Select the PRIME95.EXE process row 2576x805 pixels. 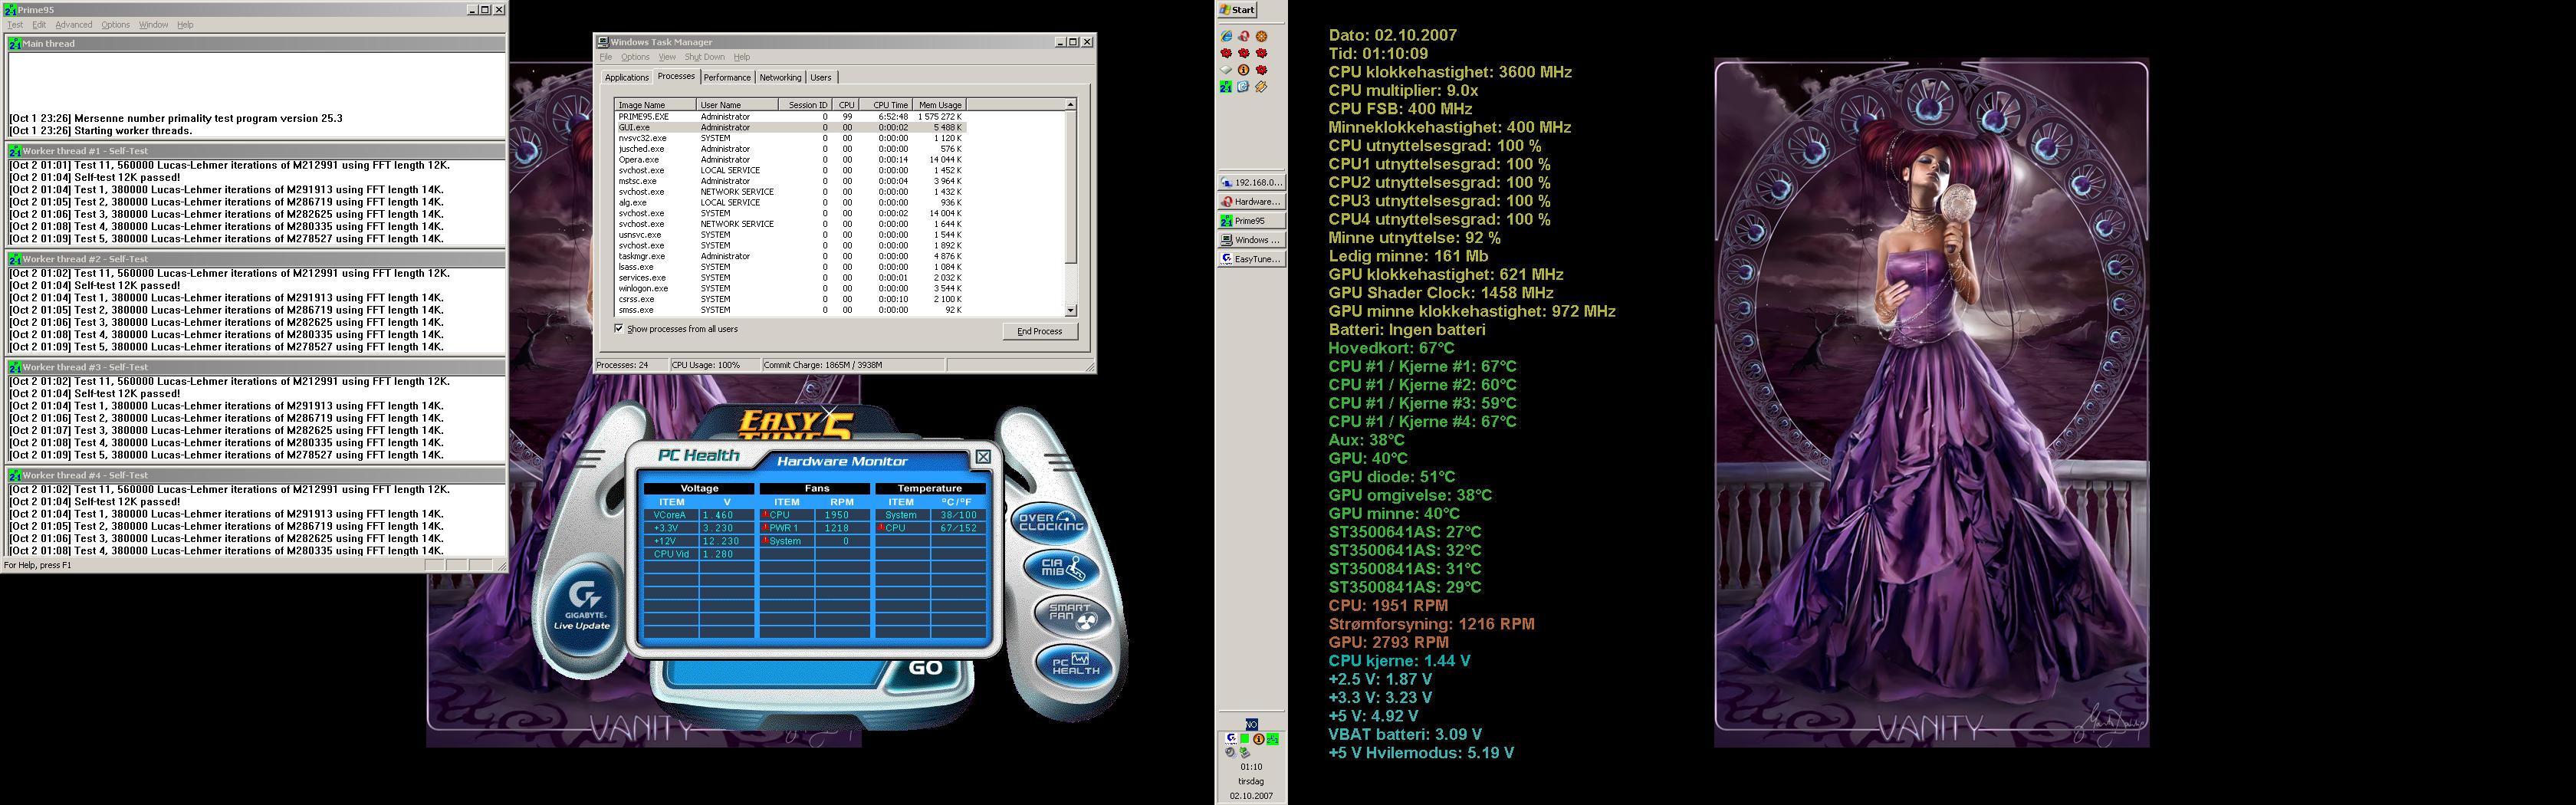tap(790, 117)
